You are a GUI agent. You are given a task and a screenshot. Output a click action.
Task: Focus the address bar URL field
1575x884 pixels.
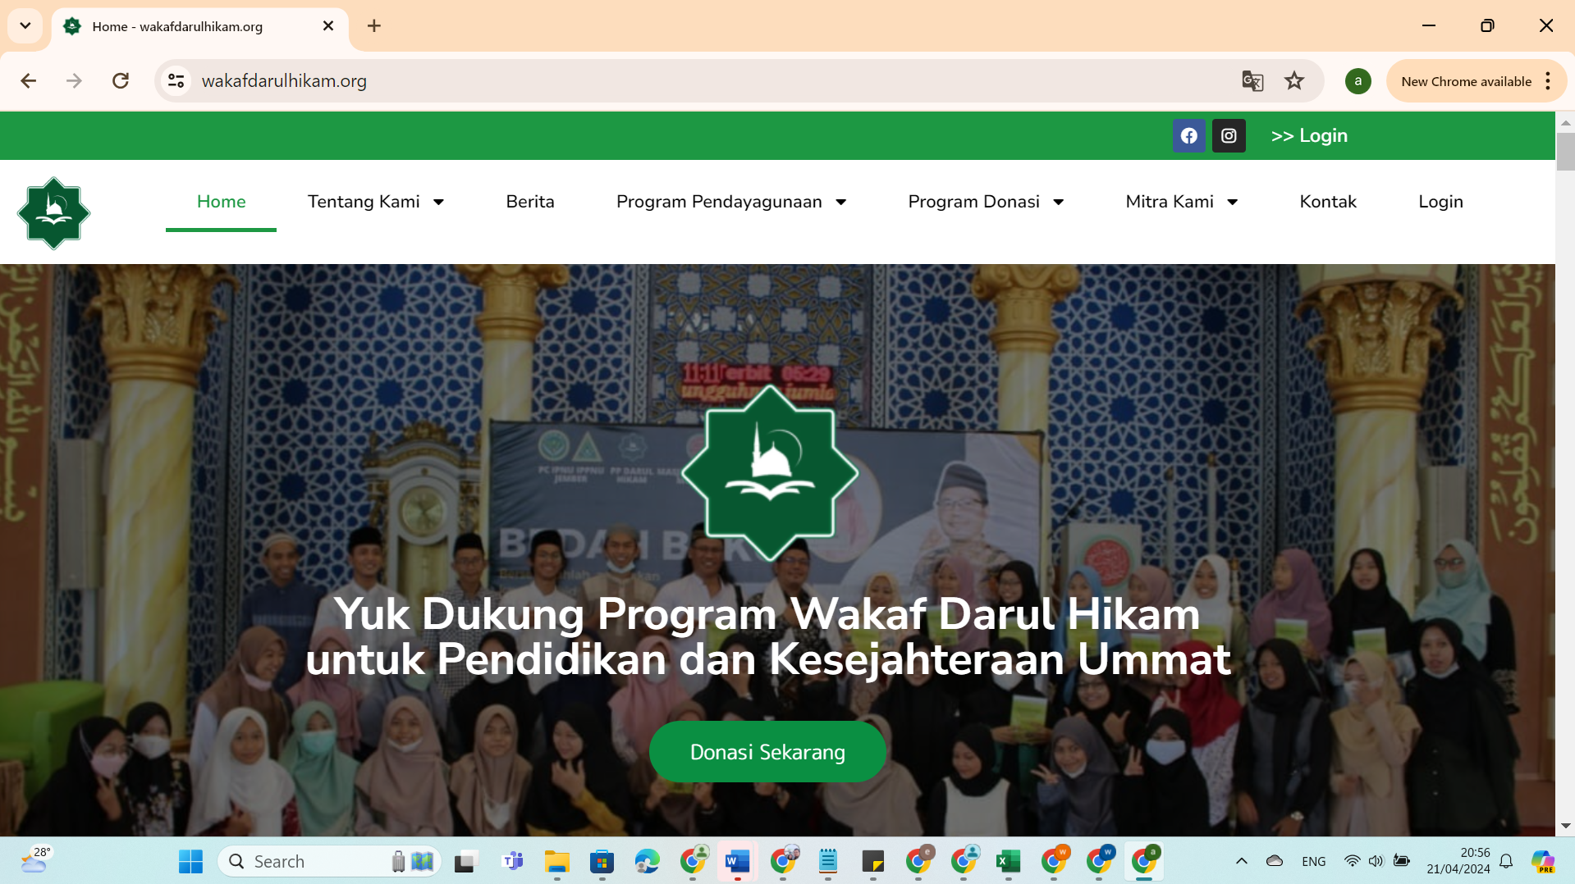pos(657,81)
